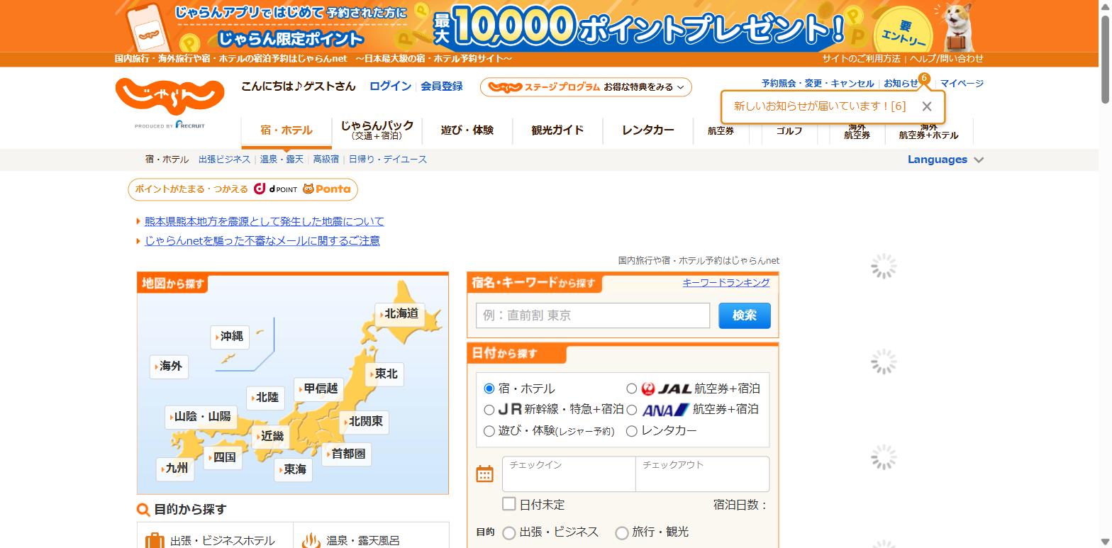Click the hotel name keyword input field
Viewport: 1112px width, 548px height.
(593, 315)
